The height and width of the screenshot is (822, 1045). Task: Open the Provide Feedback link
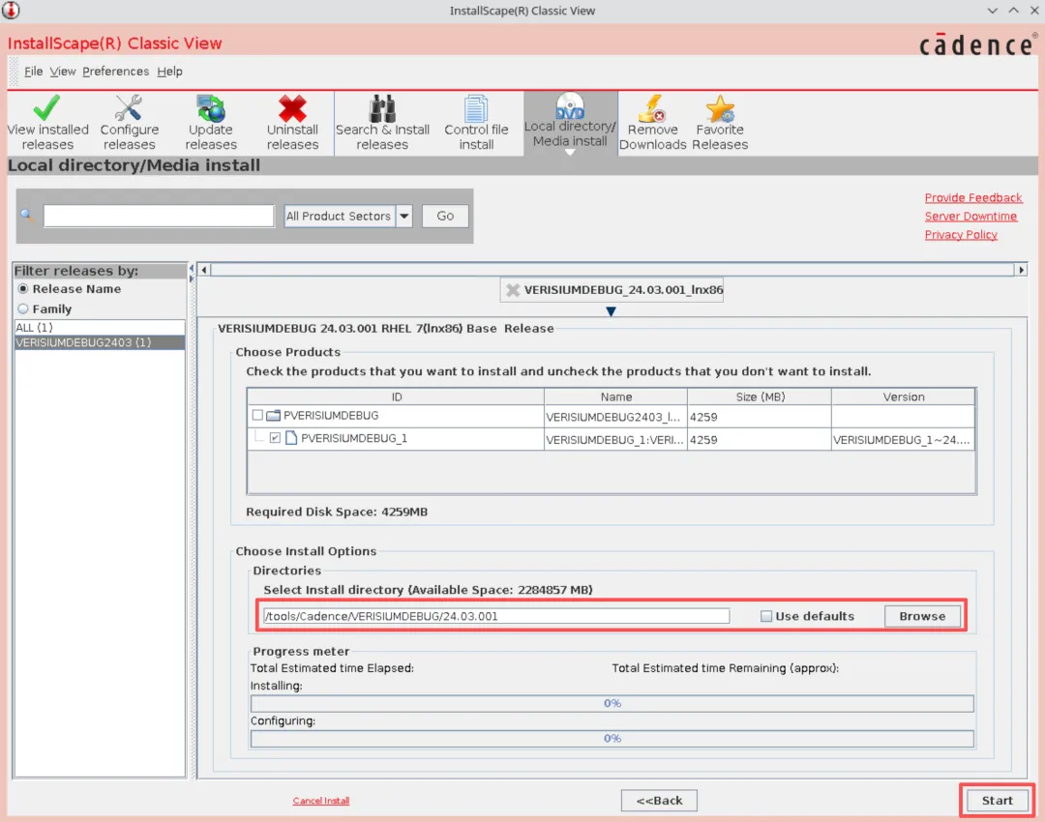click(973, 198)
